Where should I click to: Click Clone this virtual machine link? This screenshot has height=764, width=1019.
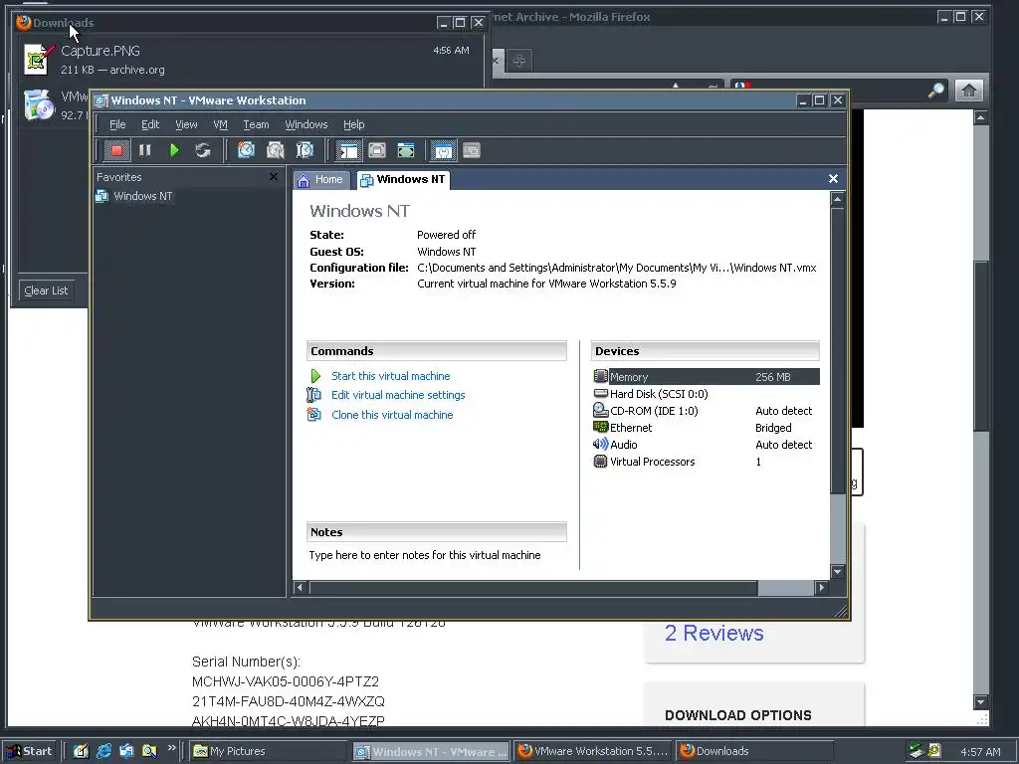[x=392, y=415]
